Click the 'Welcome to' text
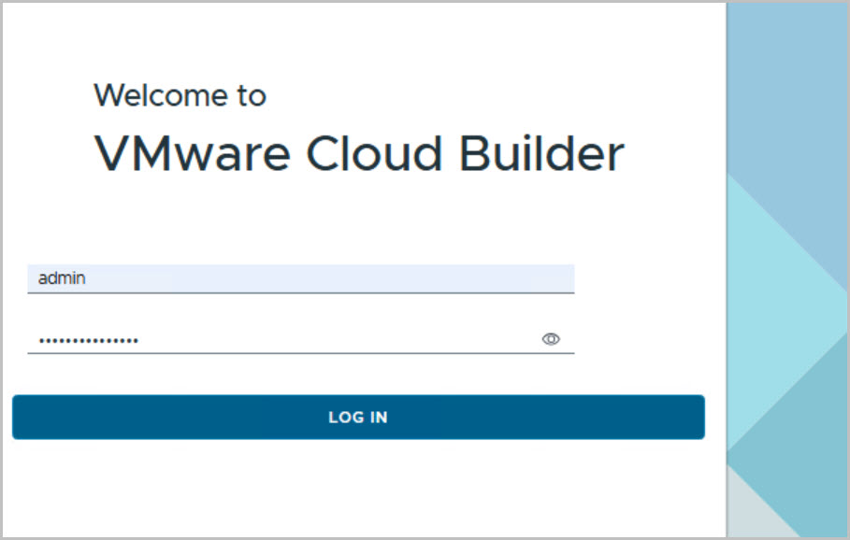This screenshot has width=850, height=540. (180, 95)
